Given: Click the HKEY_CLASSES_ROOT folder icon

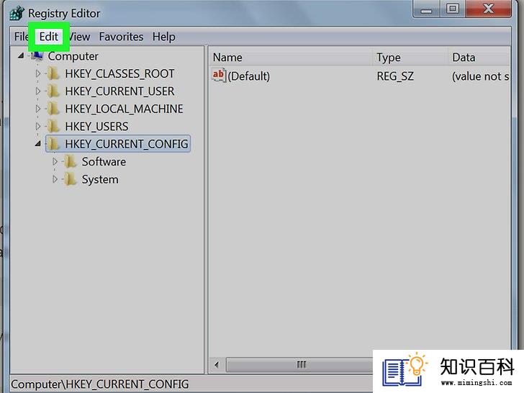Looking at the screenshot, I should [x=53, y=73].
